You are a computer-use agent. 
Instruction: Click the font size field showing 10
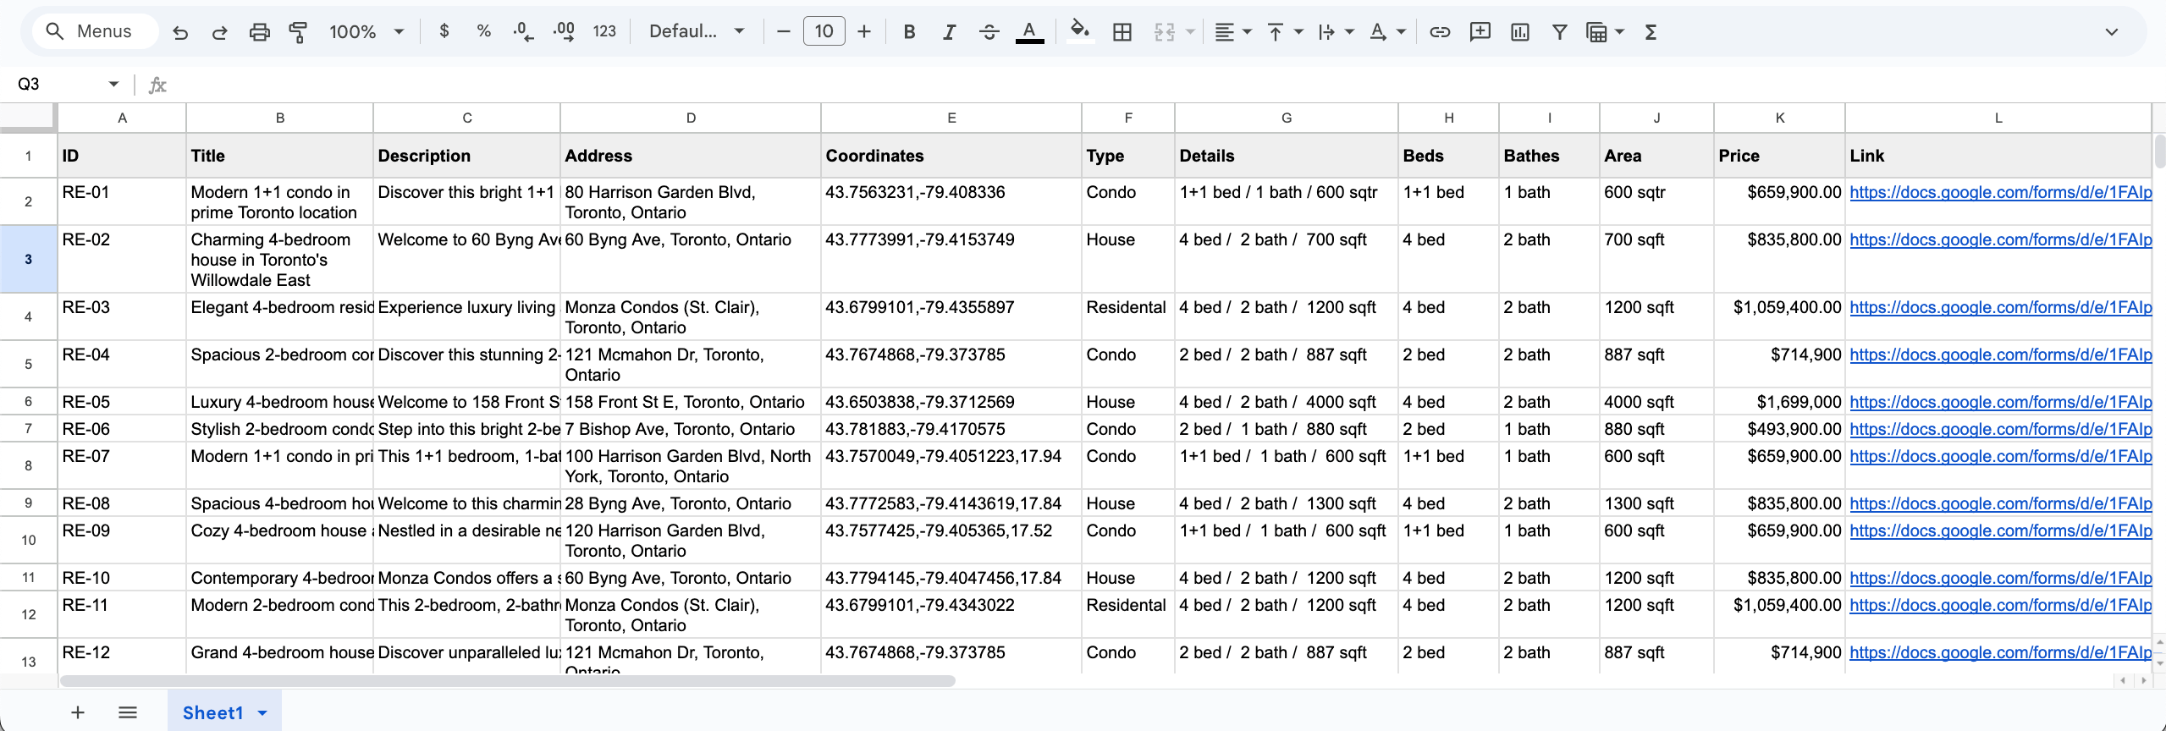(x=824, y=31)
